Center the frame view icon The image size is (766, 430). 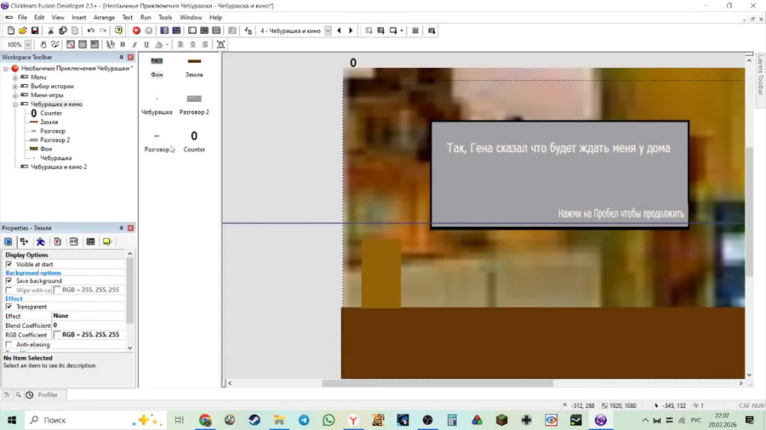click(220, 44)
